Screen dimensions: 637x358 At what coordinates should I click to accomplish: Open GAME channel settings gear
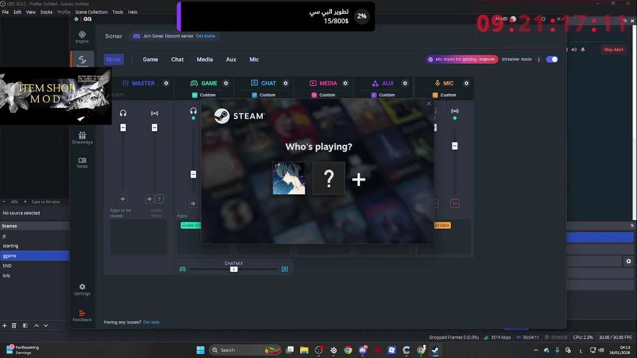click(x=226, y=83)
